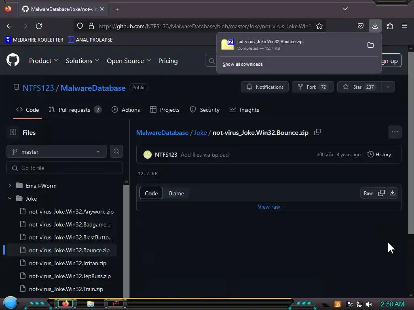Click Show all downloads
Image resolution: width=414 pixels, height=310 pixels.
(x=243, y=64)
